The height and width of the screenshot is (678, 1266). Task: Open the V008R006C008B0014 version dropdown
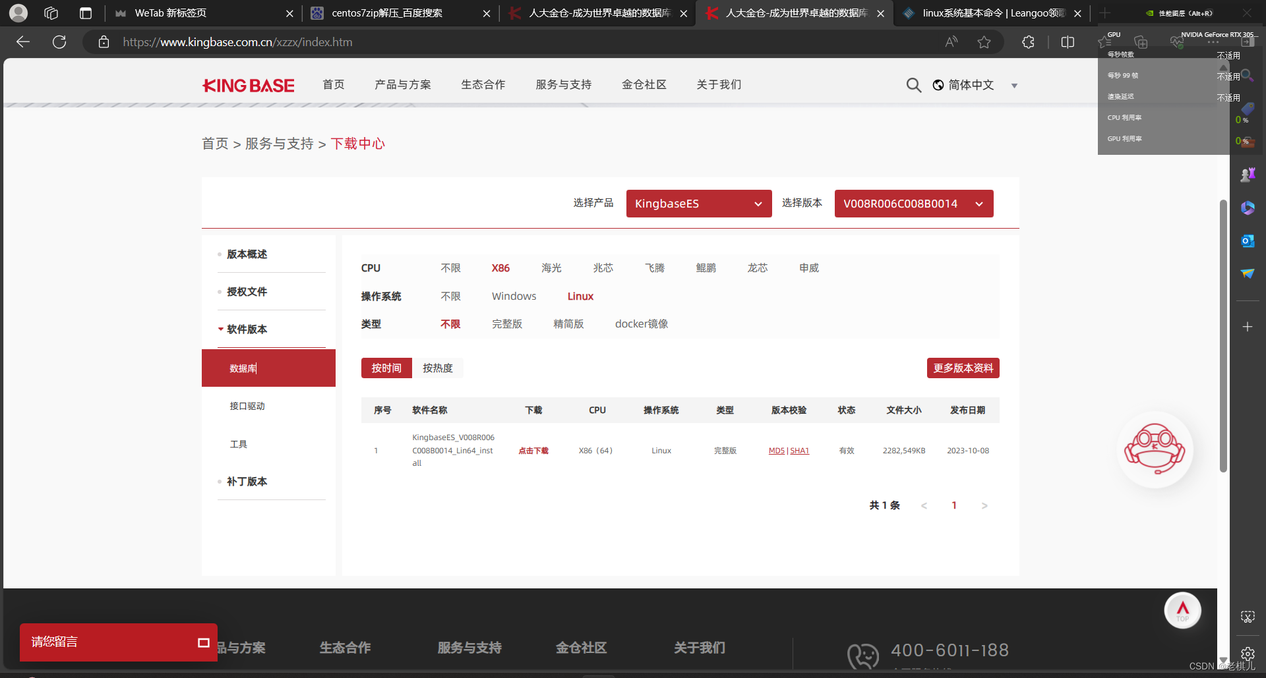pos(913,204)
